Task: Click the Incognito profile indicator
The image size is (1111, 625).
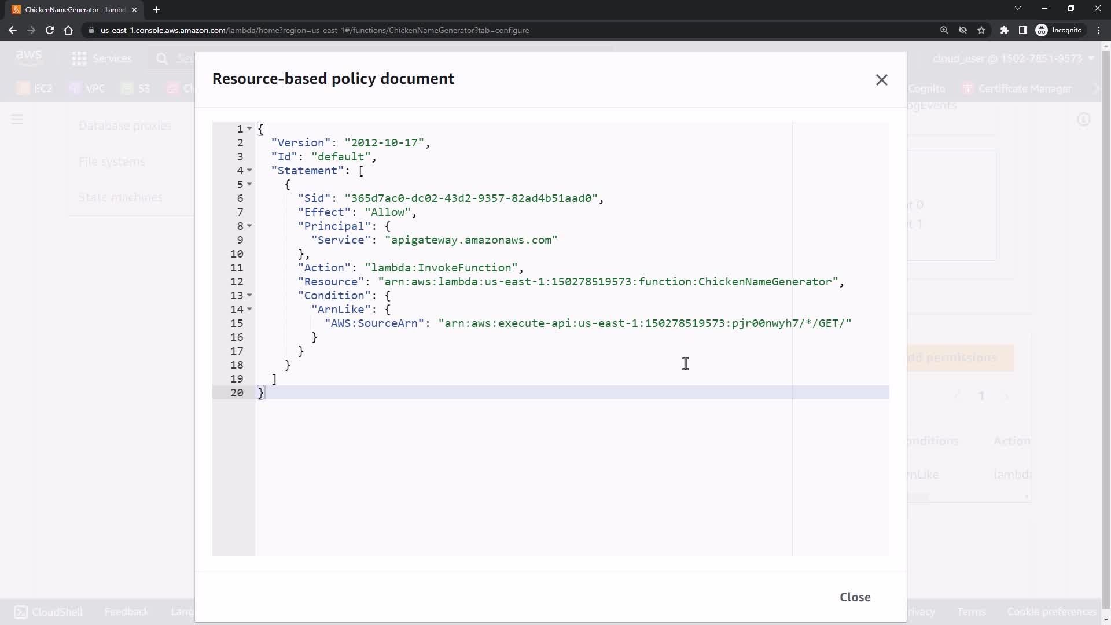Action: click(1059, 30)
